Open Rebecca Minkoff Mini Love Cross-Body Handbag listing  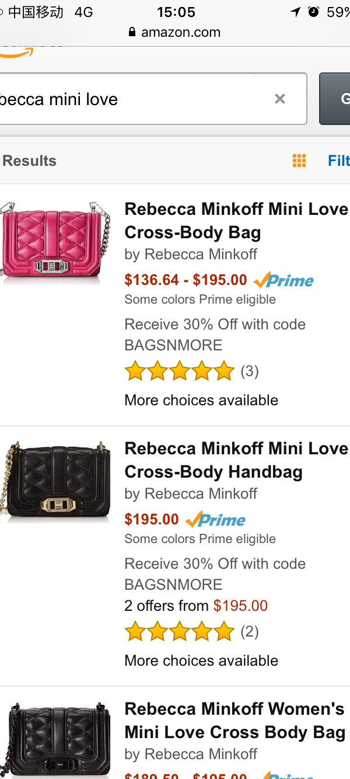236,460
